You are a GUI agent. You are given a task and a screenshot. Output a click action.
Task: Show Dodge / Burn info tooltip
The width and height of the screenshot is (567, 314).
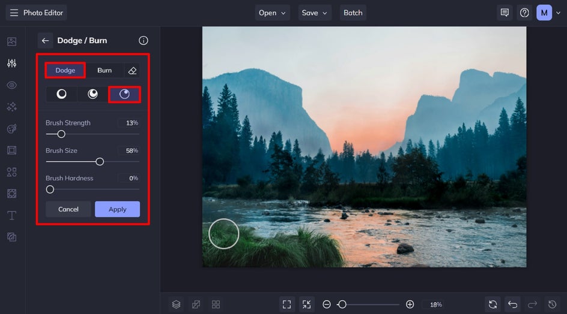(143, 40)
